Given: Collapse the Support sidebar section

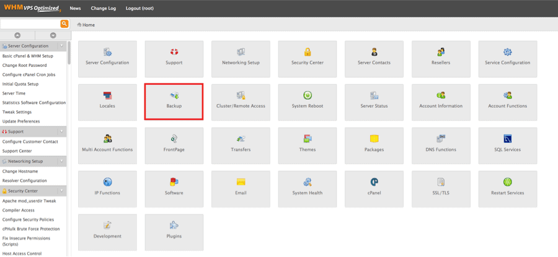Looking at the screenshot, I should (61, 131).
